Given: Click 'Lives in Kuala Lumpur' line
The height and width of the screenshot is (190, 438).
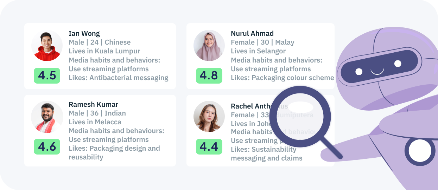Looking at the screenshot, I should tap(104, 51).
